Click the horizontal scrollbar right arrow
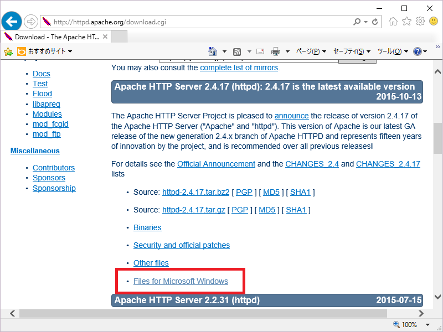This screenshot has width=443, height=332. (421, 313)
